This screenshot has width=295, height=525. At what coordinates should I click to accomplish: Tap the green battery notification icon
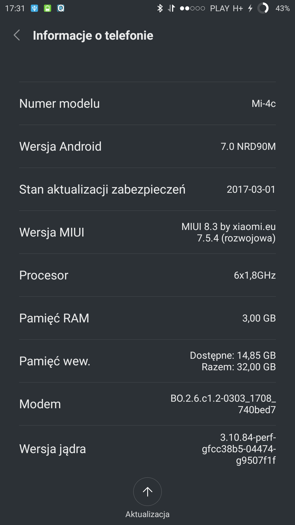[48, 8]
